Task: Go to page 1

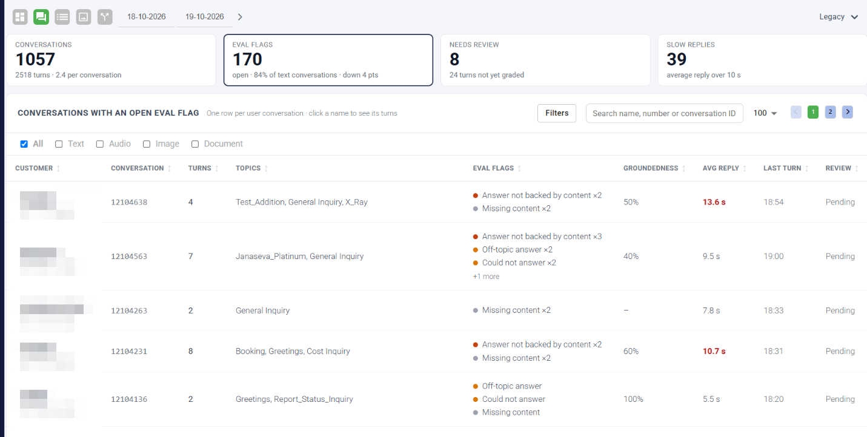Action: [813, 112]
